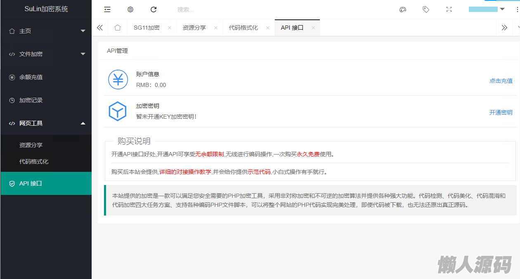Click the refresh page icon

click(154, 9)
